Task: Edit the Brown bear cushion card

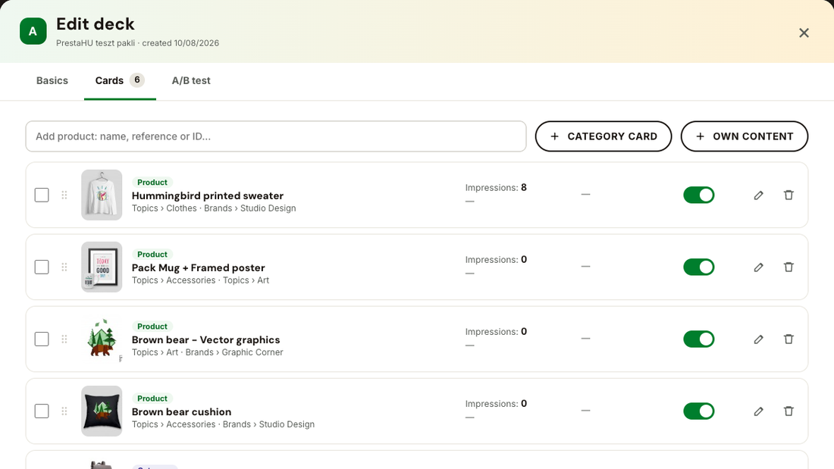Action: point(758,411)
